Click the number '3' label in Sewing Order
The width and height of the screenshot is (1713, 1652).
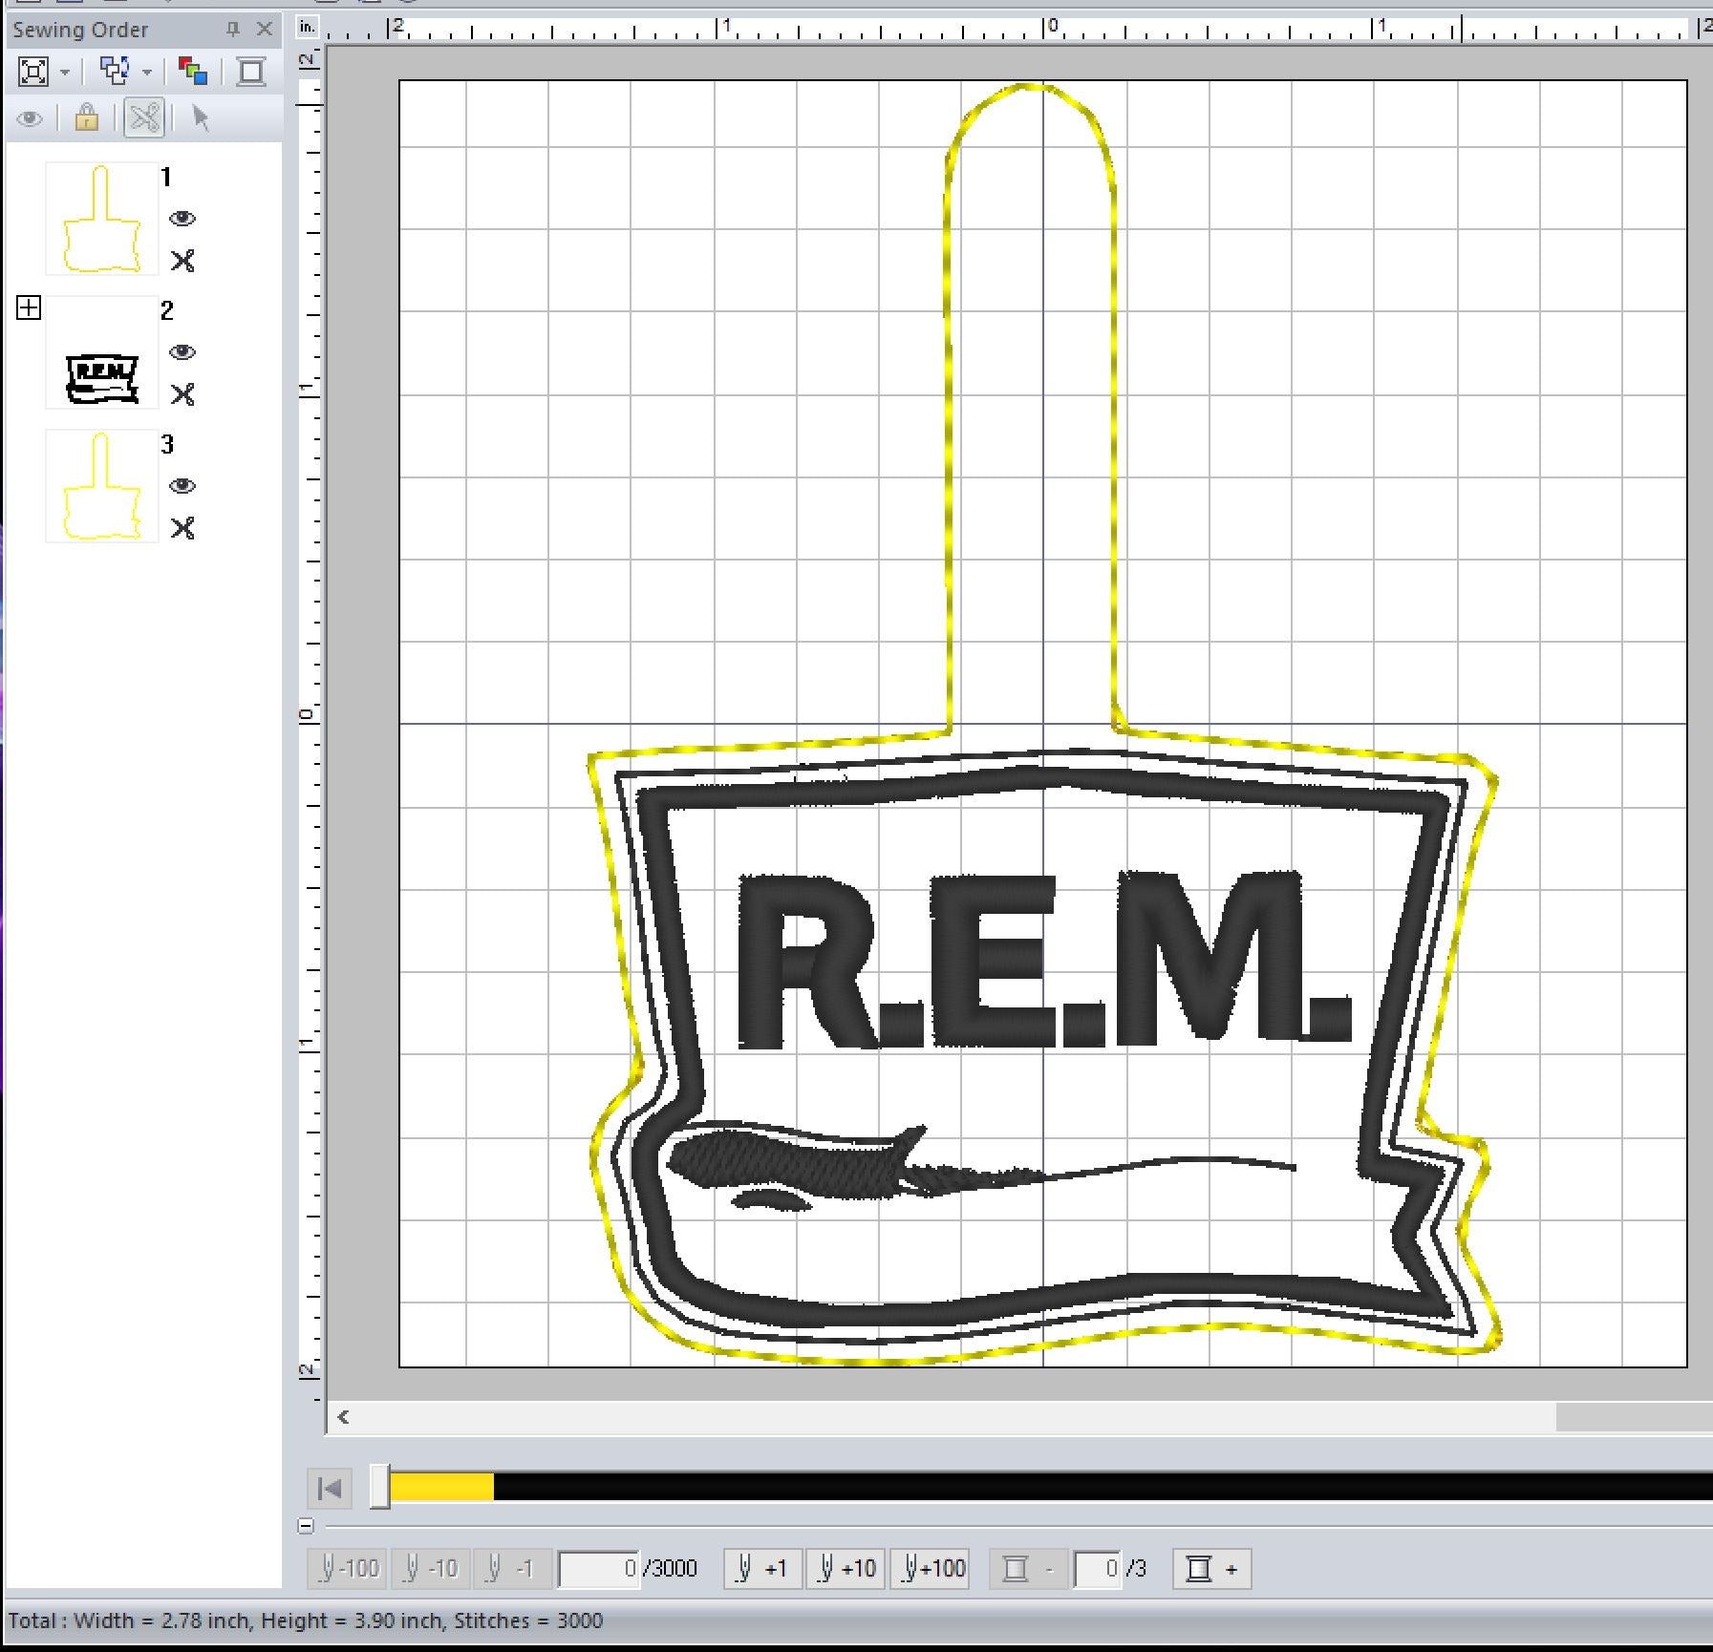167,444
